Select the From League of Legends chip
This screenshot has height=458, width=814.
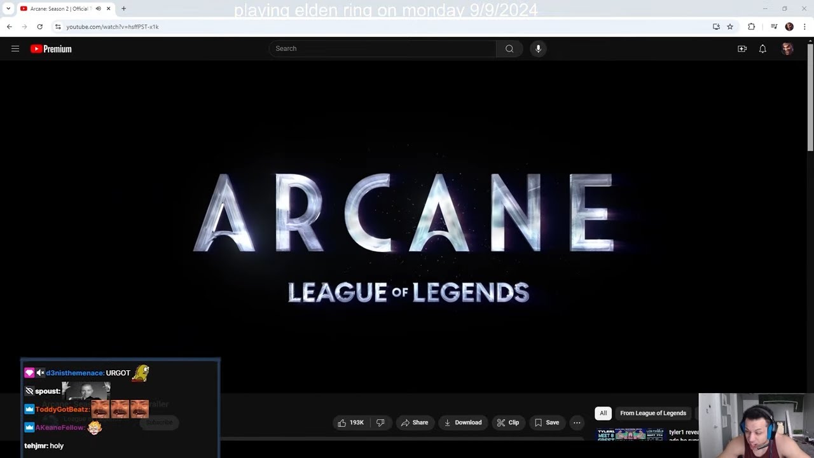coord(653,413)
